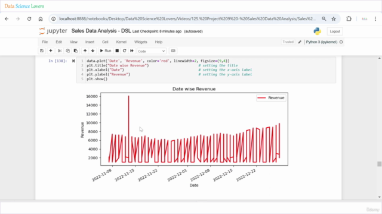Click the Run button

106,51
